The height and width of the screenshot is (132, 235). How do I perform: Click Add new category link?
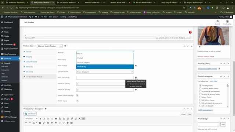tap(205, 110)
